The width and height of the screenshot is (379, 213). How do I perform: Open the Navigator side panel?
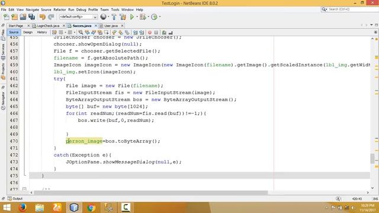tap(3, 101)
